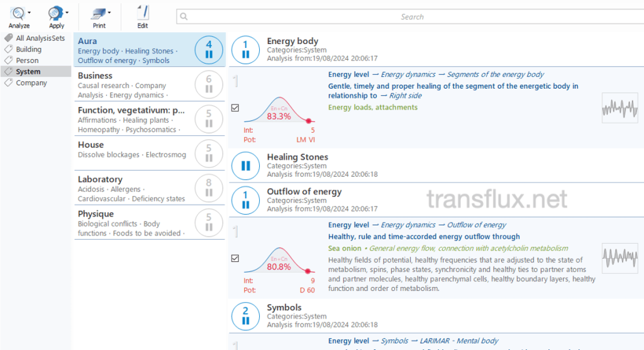Image resolution: width=644 pixels, height=350 pixels.
Task: Select Company in the analysis sets tree
Action: 31,83
